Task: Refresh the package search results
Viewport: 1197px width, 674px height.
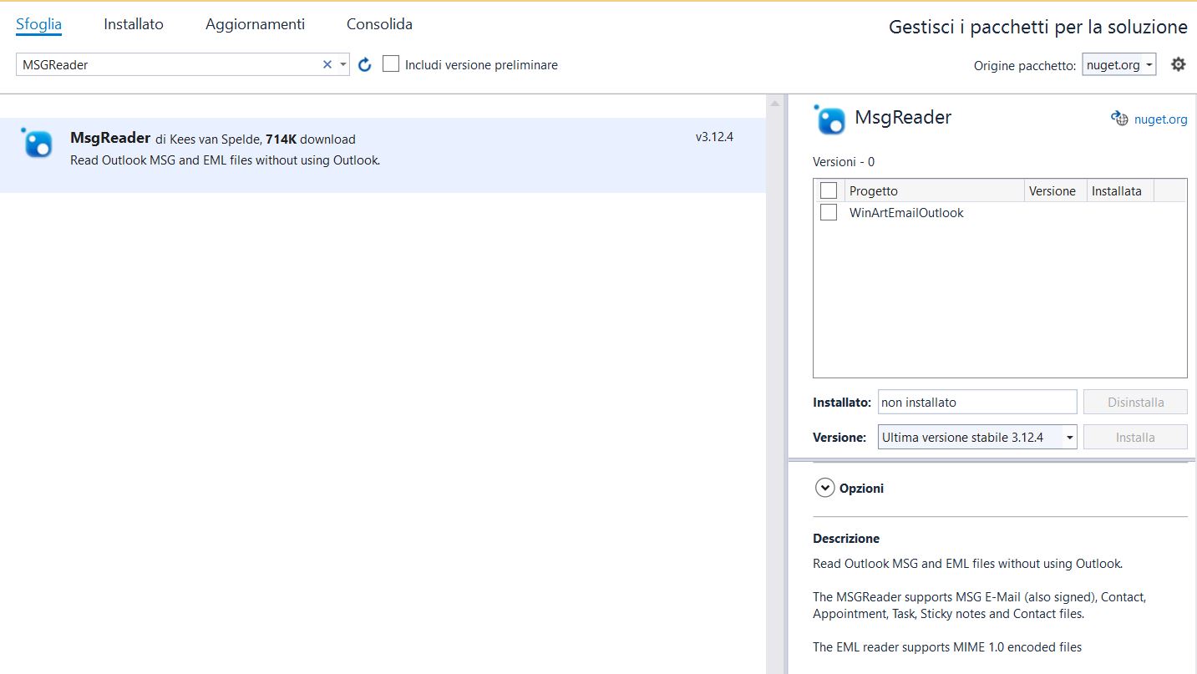Action: click(x=365, y=64)
